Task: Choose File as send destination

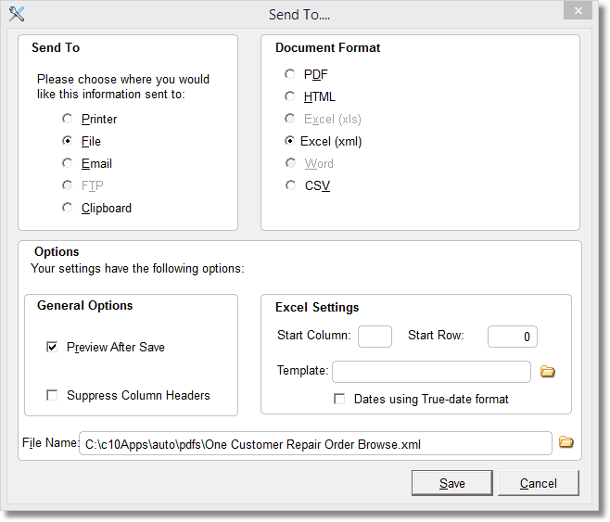Action: click(x=67, y=141)
